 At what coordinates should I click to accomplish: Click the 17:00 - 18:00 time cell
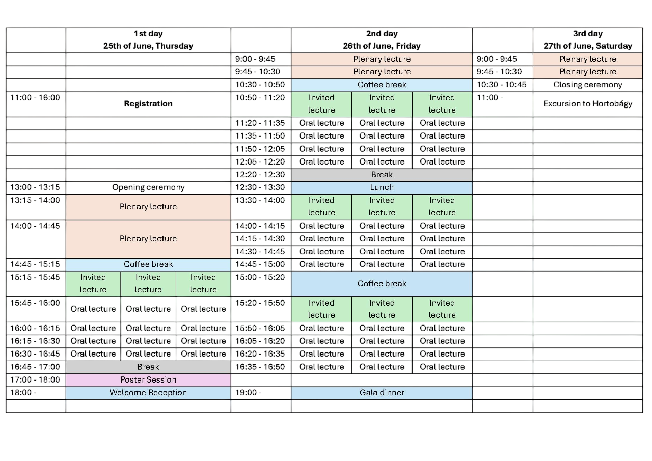point(35,379)
